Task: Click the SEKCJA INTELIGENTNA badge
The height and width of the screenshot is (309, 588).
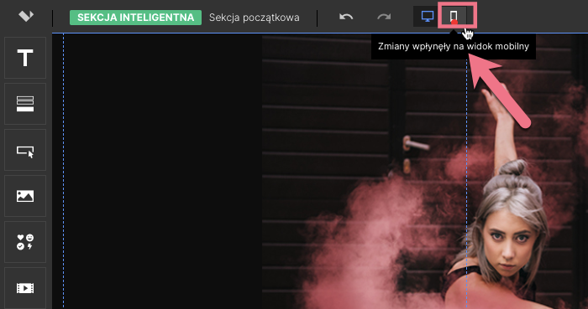Action: [x=135, y=18]
